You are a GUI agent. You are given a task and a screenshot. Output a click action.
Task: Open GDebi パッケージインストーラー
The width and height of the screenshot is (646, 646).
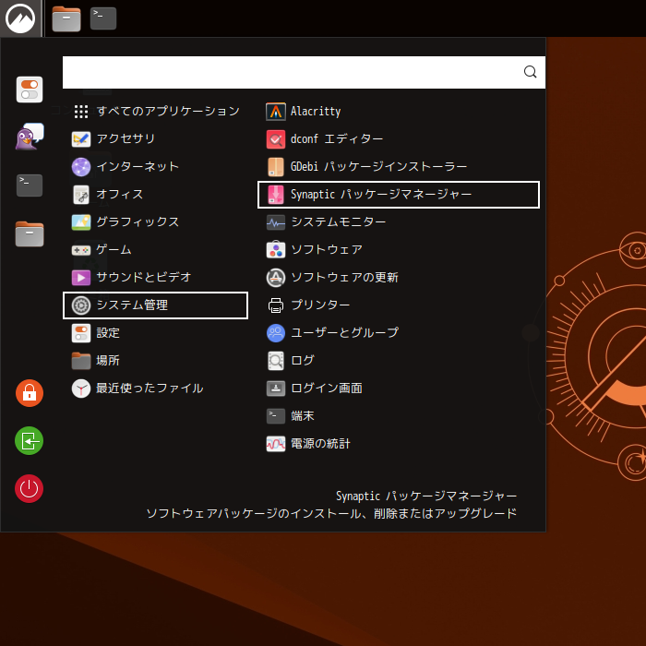point(399,167)
